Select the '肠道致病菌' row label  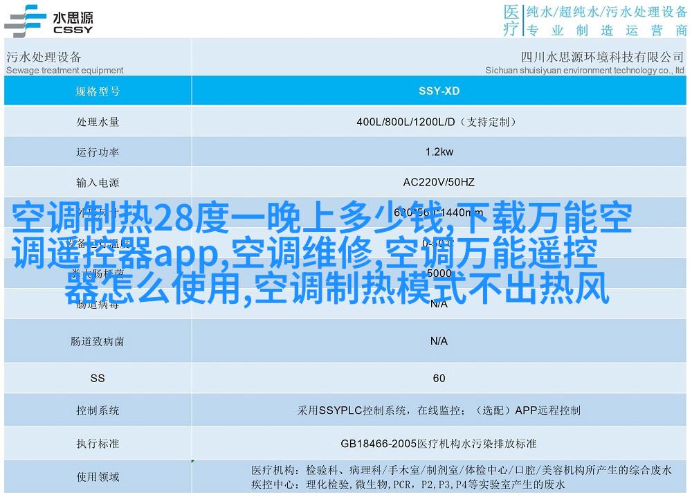(98, 341)
